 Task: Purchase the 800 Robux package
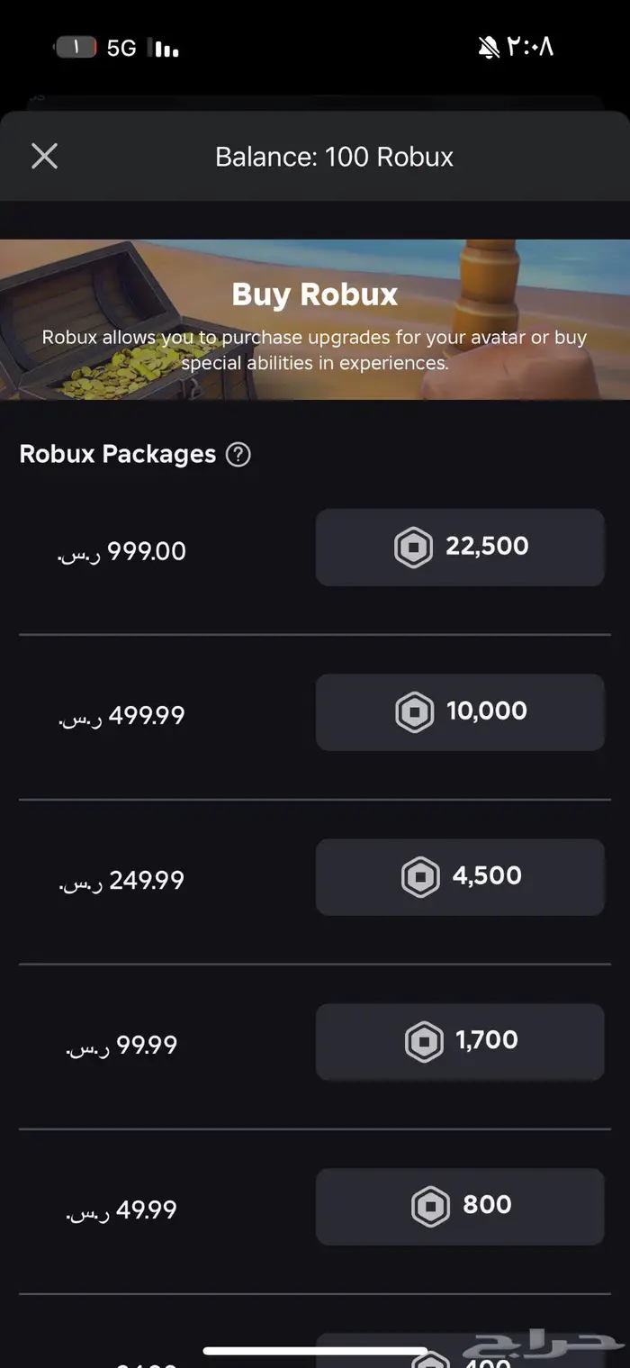point(460,1207)
